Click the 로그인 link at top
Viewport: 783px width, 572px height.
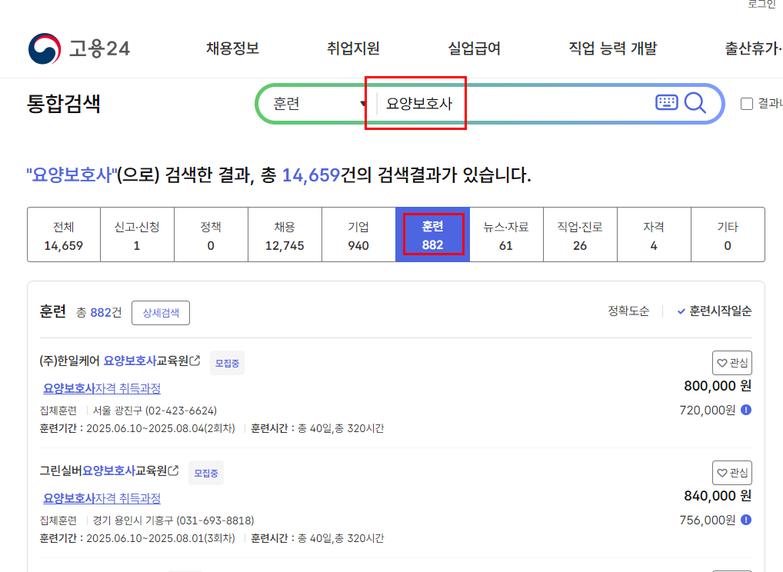click(761, 4)
